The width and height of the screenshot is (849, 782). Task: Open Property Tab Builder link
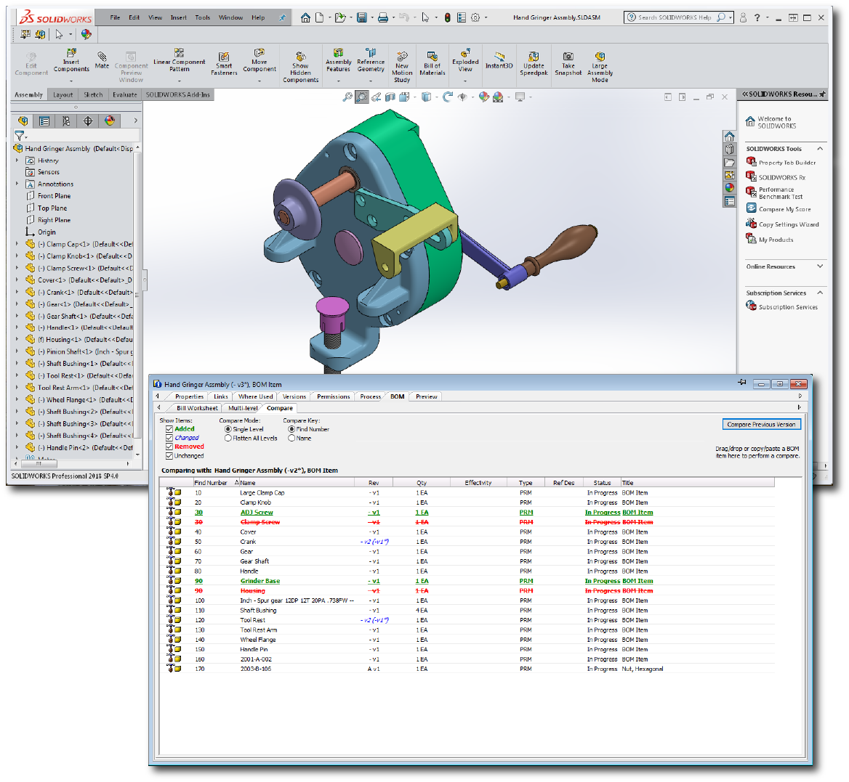786,163
